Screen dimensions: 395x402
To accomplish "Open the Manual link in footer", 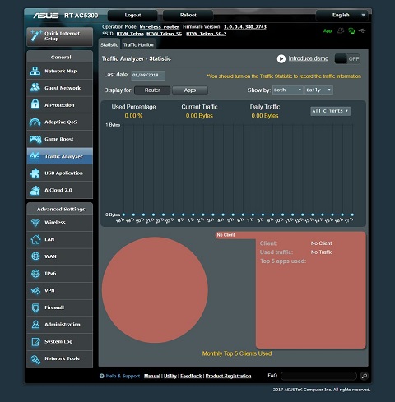I will click(x=152, y=376).
